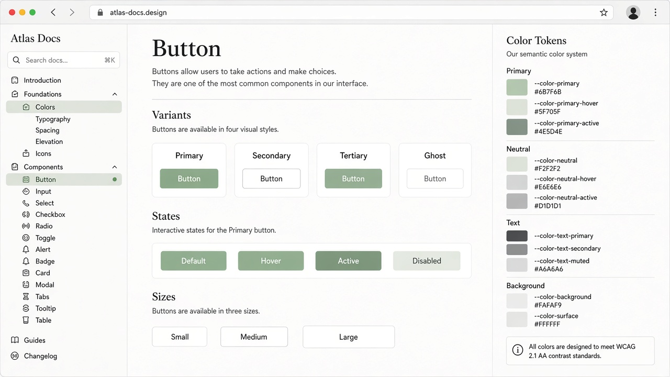Open browser three-dot menu
The width and height of the screenshot is (670, 377).
tap(655, 13)
